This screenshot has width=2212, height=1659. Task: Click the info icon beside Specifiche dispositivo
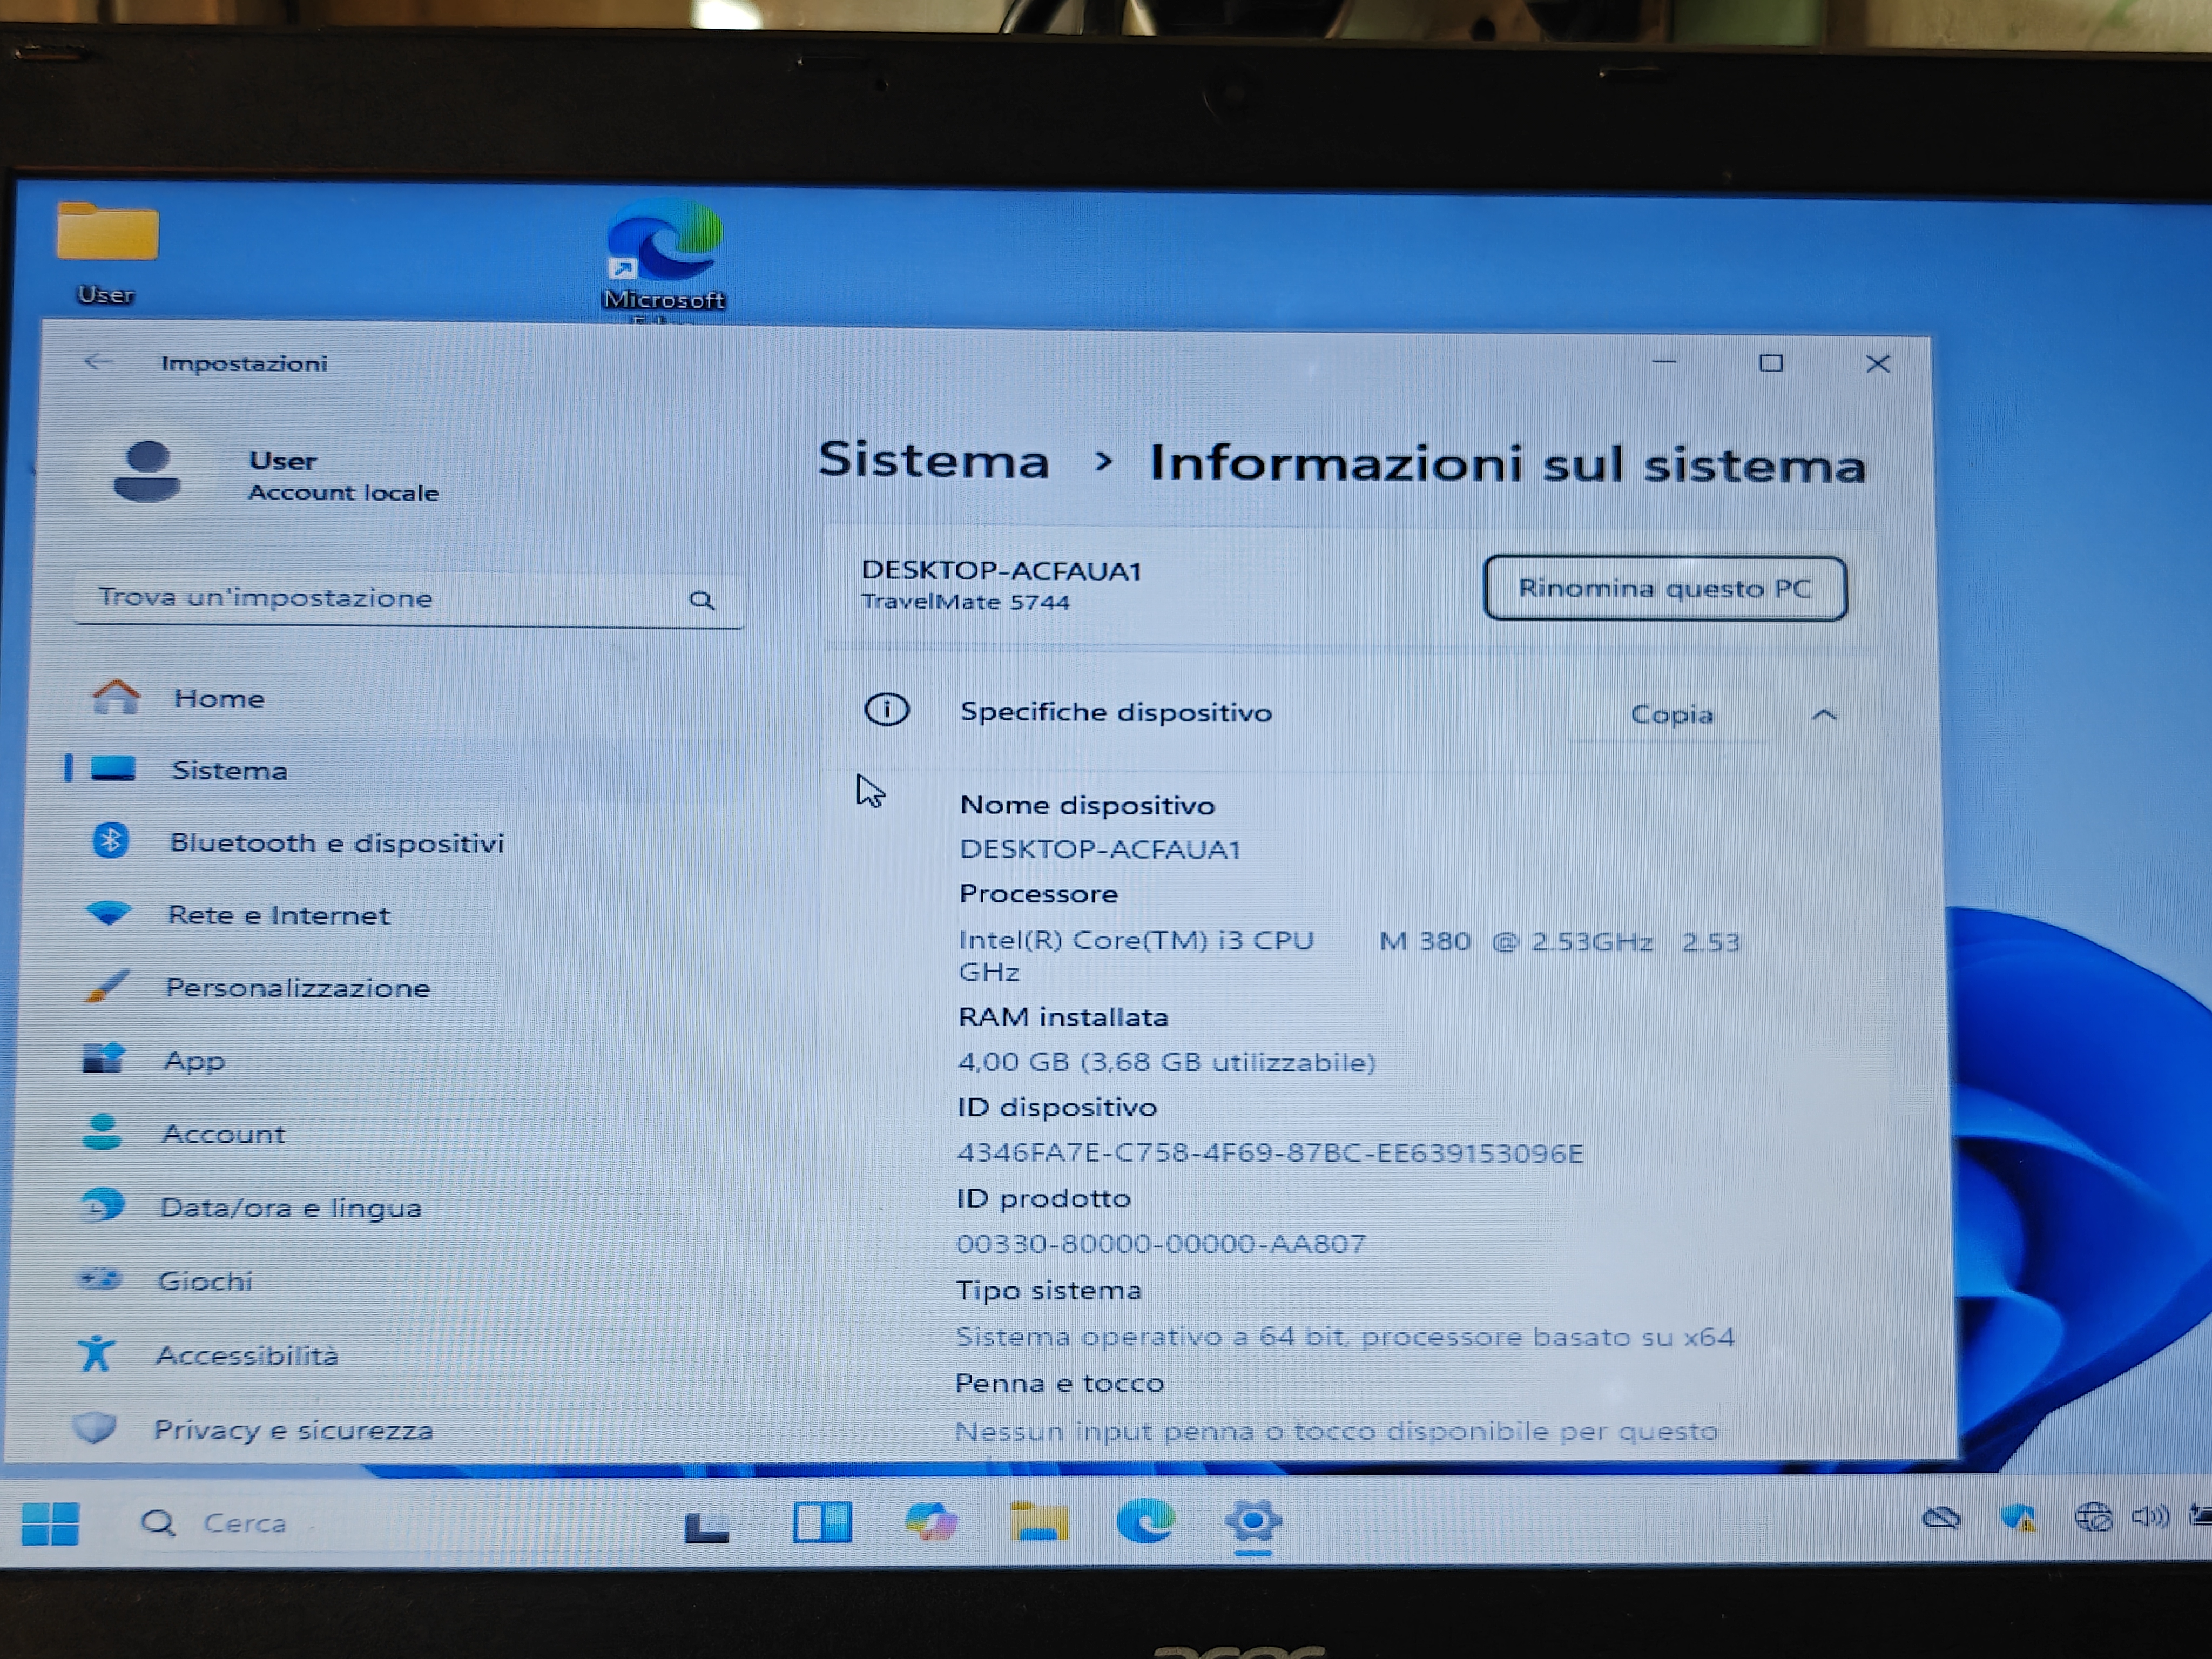click(x=886, y=710)
